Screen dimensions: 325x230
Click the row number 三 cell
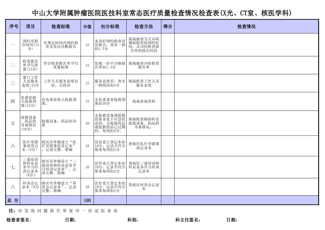13,83
